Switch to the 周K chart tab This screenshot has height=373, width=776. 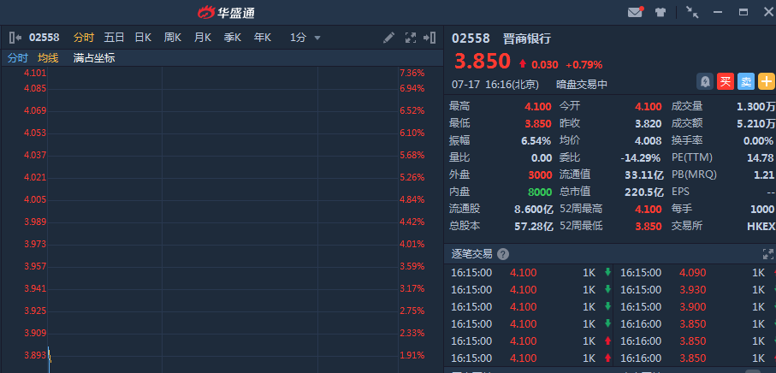click(173, 38)
